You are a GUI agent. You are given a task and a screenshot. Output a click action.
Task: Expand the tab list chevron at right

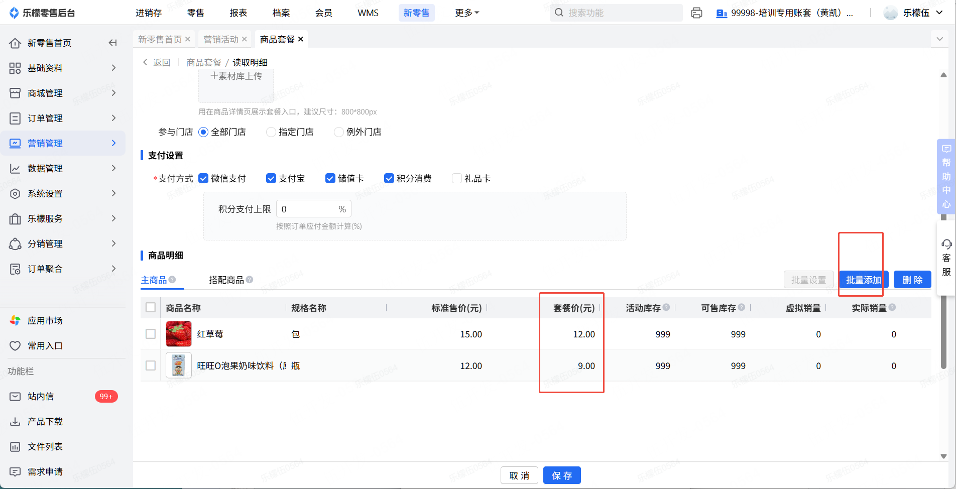coord(940,39)
